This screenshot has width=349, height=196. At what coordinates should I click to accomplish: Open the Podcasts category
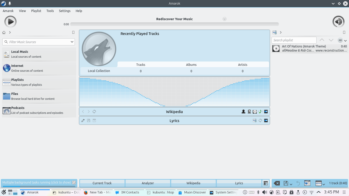[x=39, y=110]
